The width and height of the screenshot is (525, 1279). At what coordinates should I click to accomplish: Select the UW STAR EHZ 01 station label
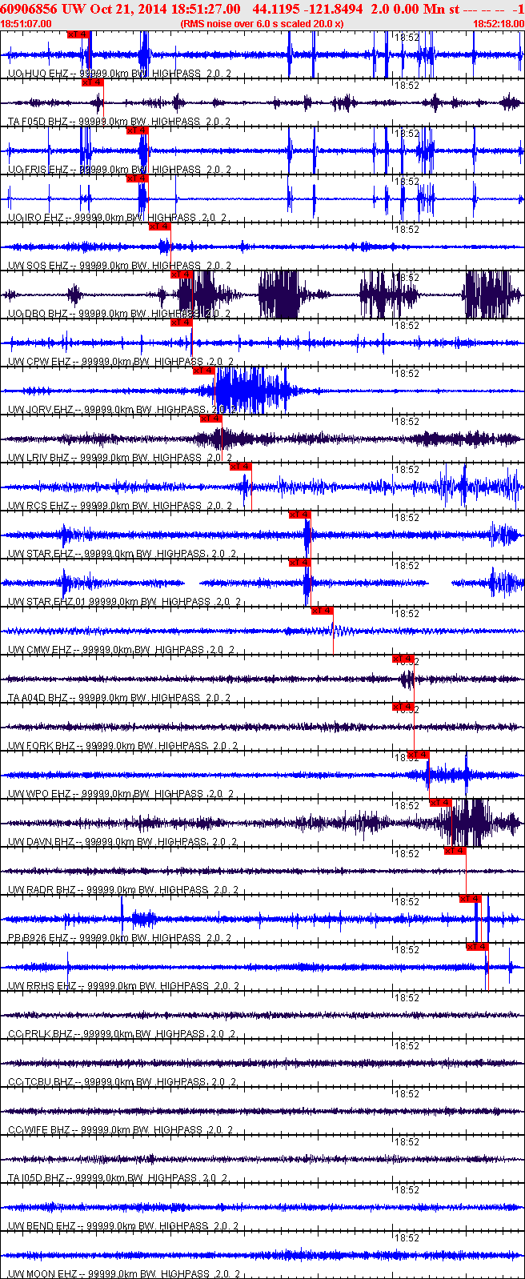click(x=125, y=602)
